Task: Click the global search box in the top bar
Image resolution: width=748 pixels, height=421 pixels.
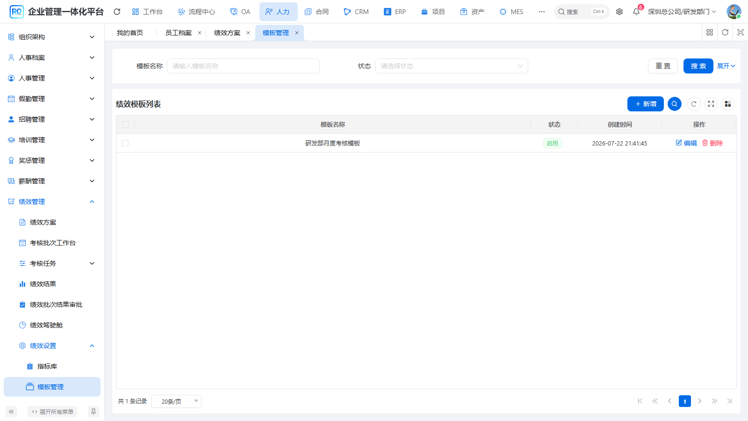Action: [x=582, y=12]
